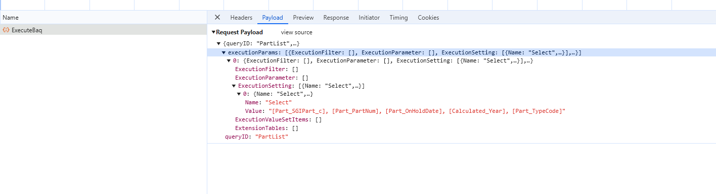
Task: Select the ExecutionParameter: [] line
Action: point(272,78)
